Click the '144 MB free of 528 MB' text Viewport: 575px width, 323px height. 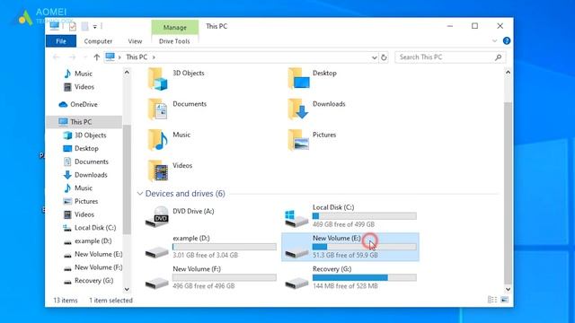click(x=345, y=285)
